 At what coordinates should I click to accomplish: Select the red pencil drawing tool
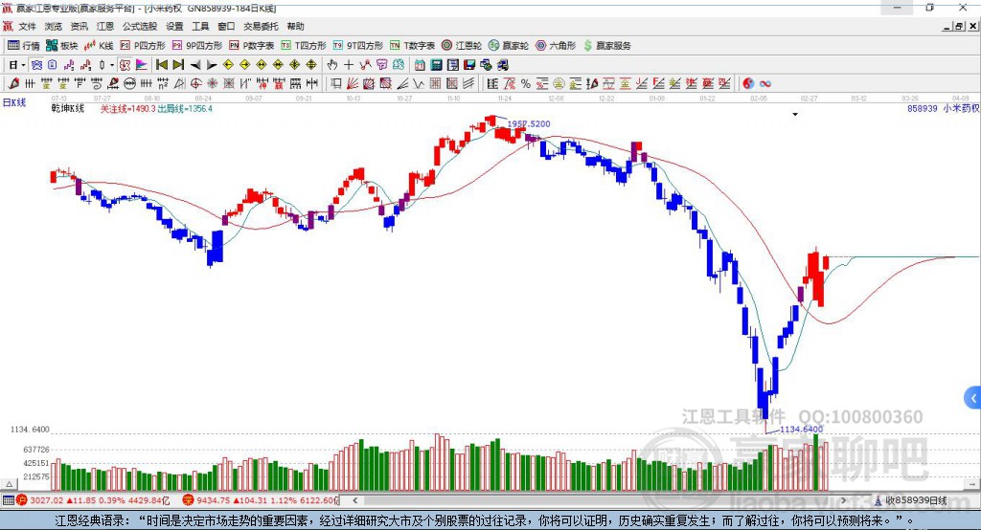coord(13,84)
